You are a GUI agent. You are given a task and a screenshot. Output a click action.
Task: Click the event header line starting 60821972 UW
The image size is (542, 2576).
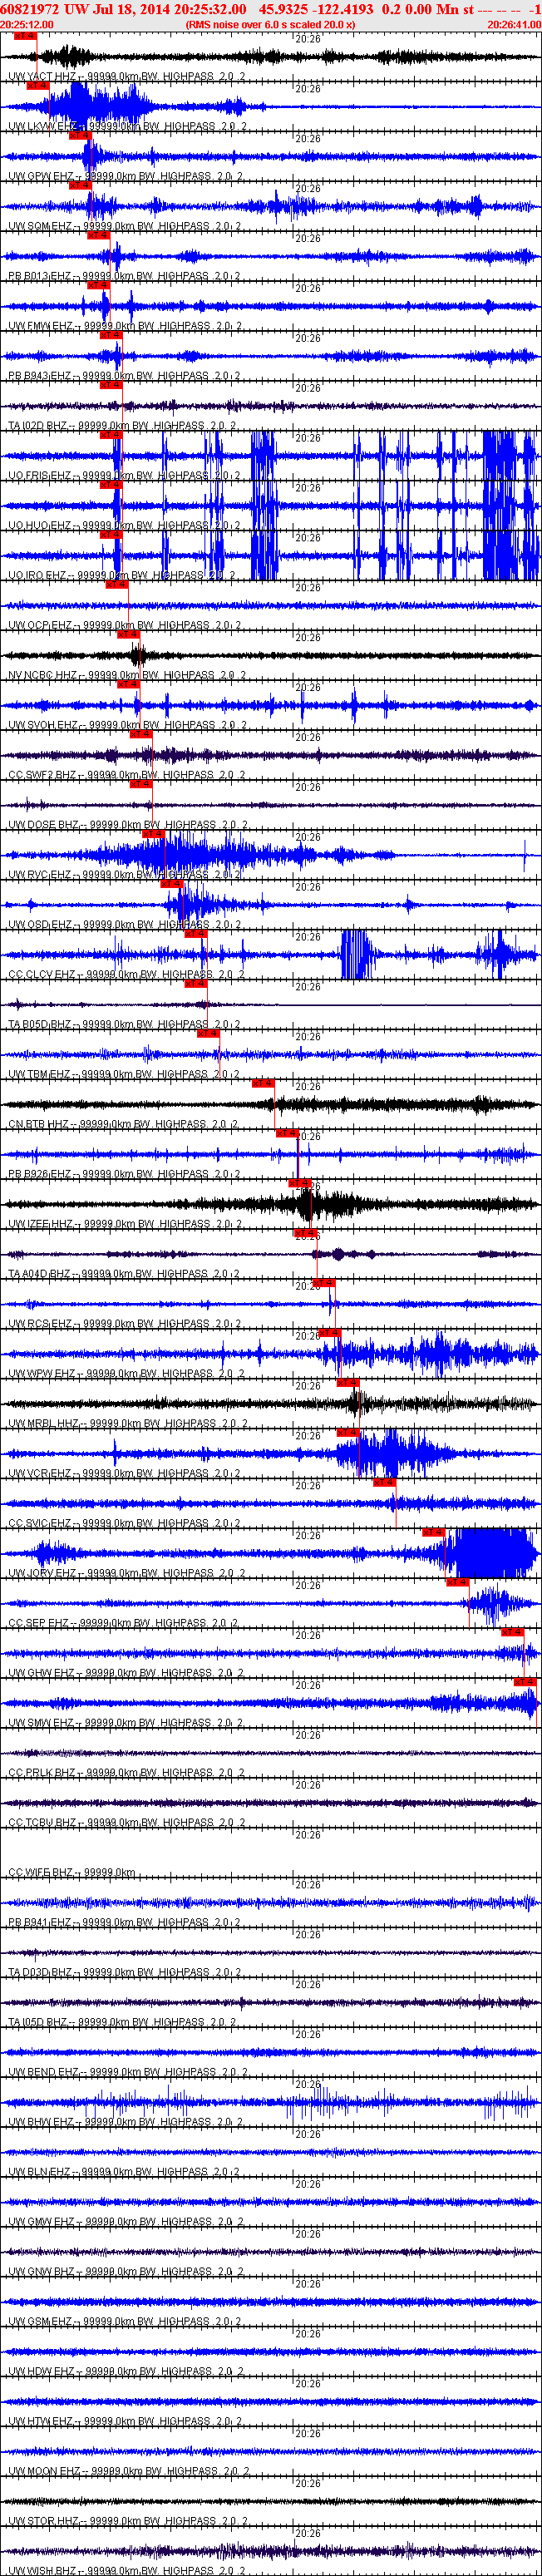(x=271, y=9)
